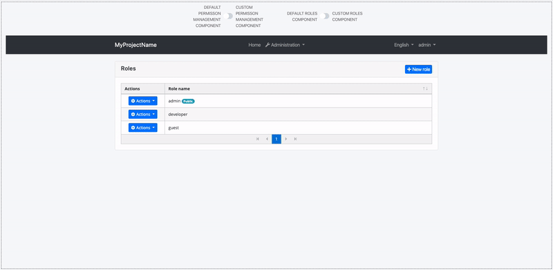Toggle the permission management component switch
The width and height of the screenshot is (553, 270).
click(x=228, y=16)
